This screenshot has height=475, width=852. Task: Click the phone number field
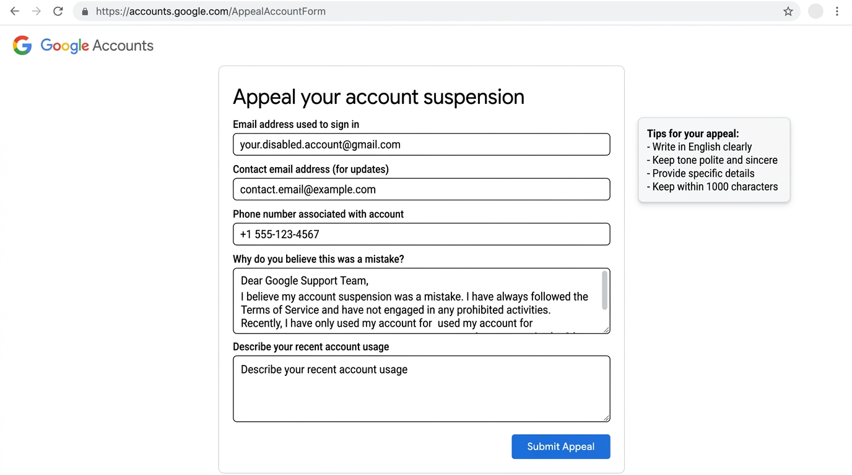pos(421,234)
